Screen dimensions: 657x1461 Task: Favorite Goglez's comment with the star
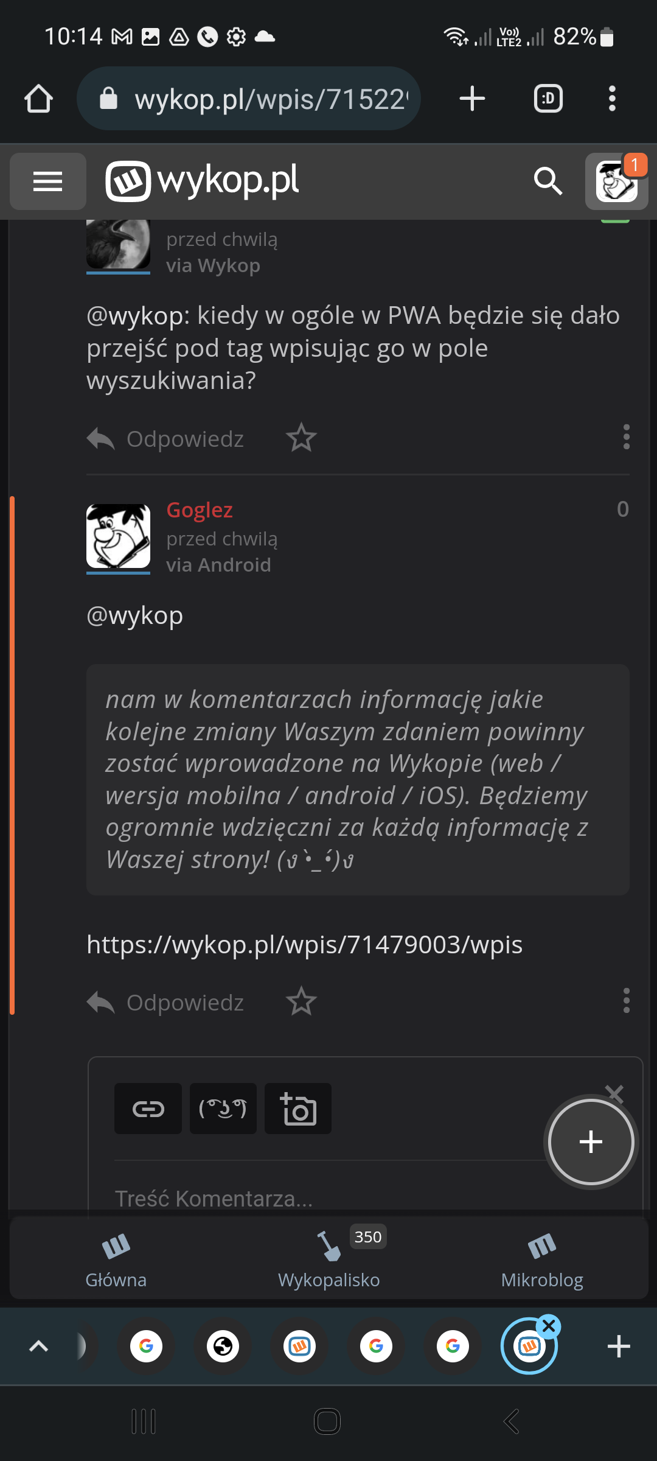click(x=301, y=1002)
